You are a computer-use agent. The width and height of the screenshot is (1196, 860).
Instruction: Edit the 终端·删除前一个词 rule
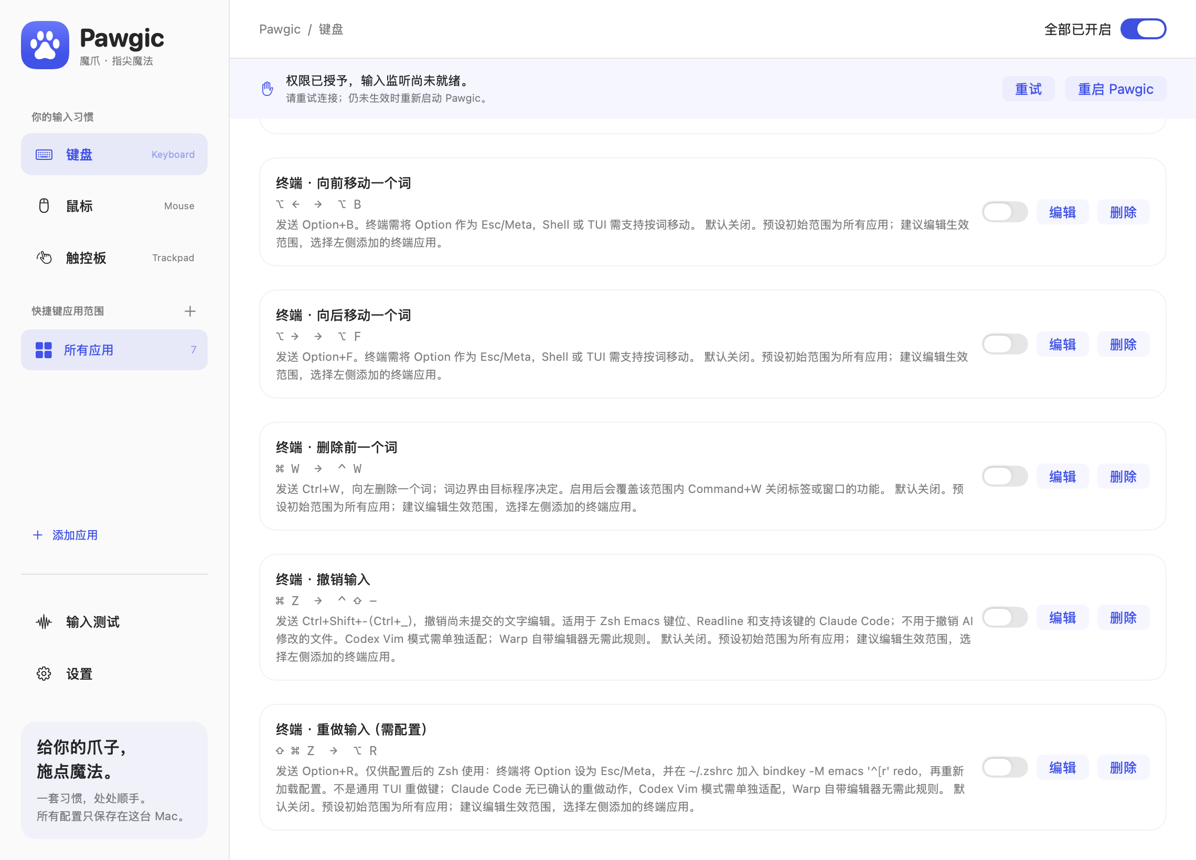click(x=1062, y=476)
